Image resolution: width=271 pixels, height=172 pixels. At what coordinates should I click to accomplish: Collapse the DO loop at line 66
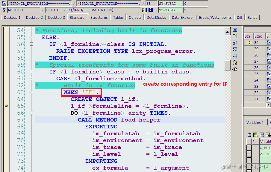[x=31, y=113]
